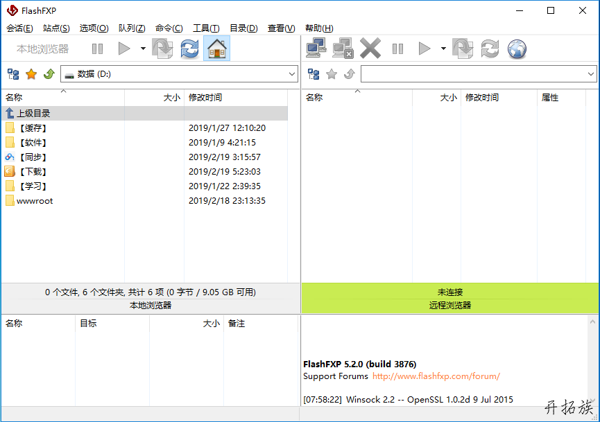The height and width of the screenshot is (422, 600).
Task: Click queue 名称 column header
Action: click(x=38, y=324)
